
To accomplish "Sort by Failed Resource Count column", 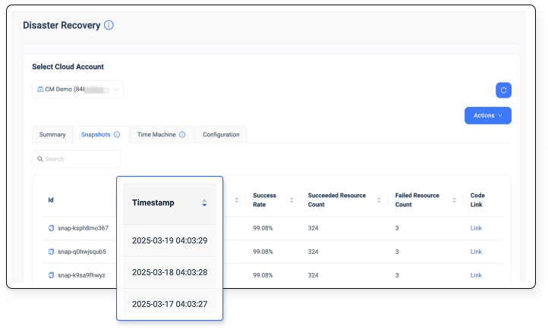I will tap(455, 200).
